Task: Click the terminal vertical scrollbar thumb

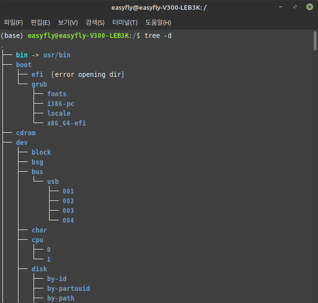Action: click(x=315, y=41)
